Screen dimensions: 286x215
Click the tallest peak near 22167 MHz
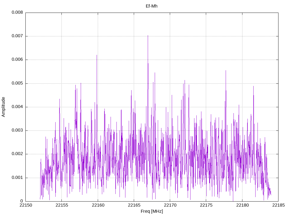point(148,36)
